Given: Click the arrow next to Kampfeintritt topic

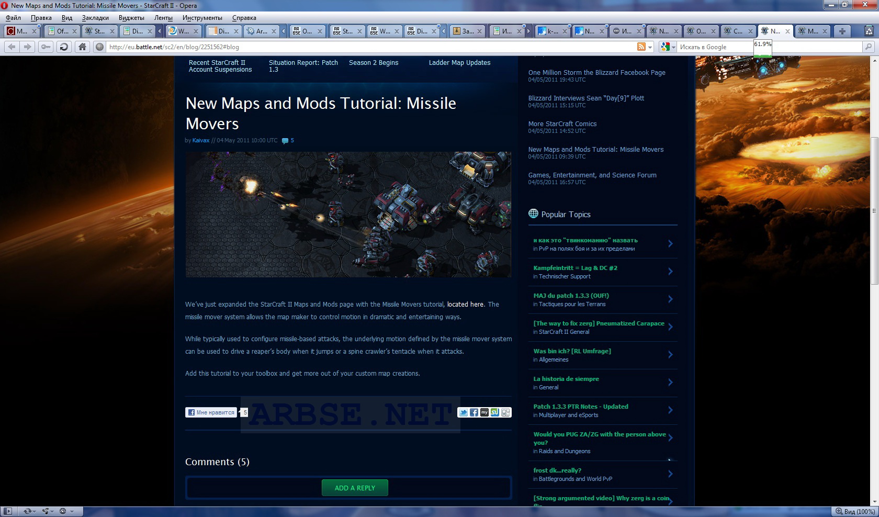Looking at the screenshot, I should [670, 271].
